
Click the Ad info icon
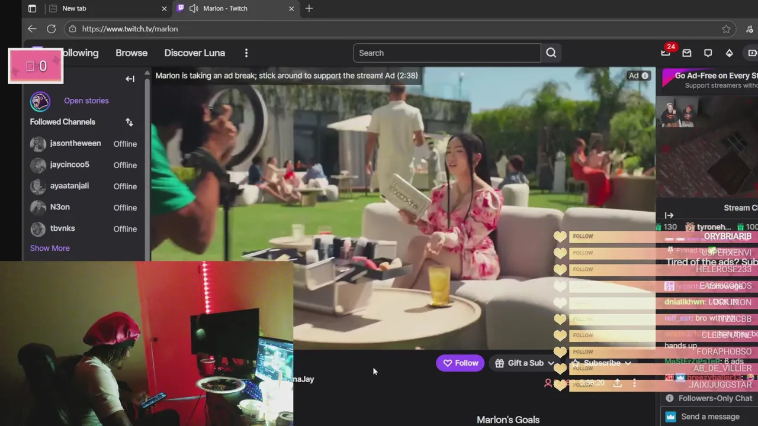(645, 76)
